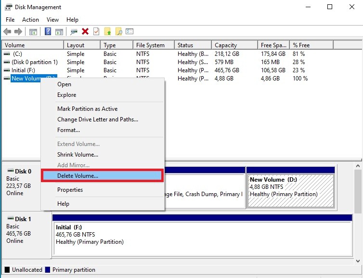
Task: Click the 100 % free cell
Action: (300, 79)
